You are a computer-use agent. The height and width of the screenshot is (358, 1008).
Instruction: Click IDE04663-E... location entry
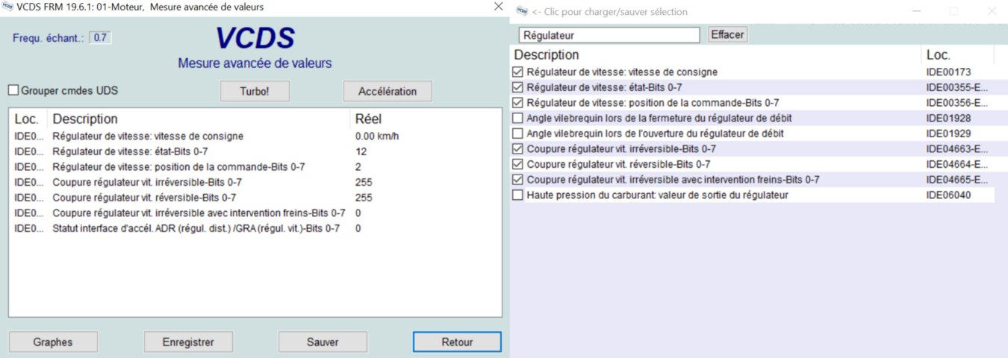(956, 148)
